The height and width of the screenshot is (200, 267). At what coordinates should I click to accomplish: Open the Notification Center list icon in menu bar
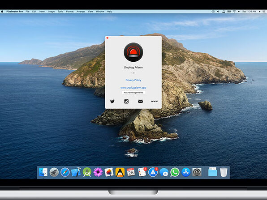[264, 12]
